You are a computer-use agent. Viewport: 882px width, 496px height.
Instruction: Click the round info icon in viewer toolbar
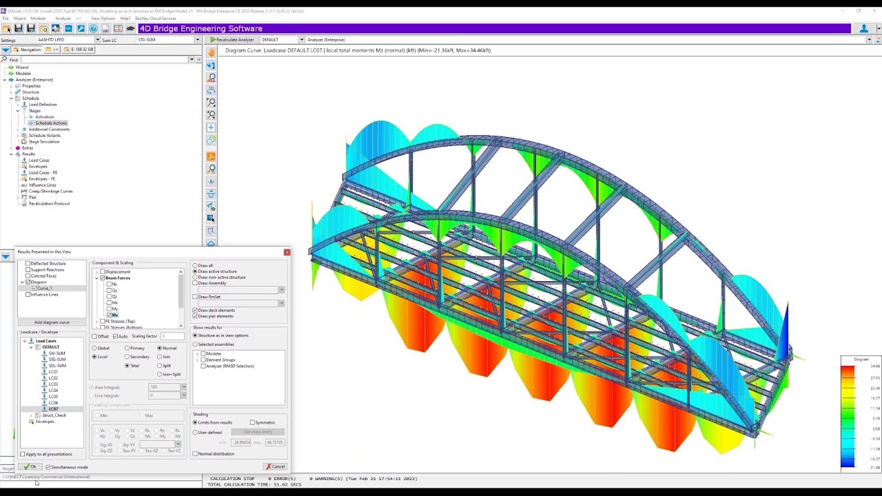click(211, 181)
